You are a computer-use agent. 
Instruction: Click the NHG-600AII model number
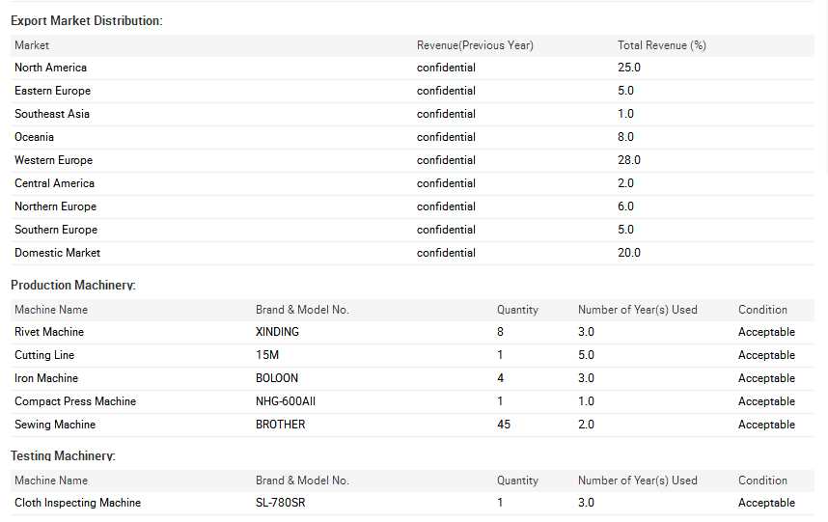[285, 401]
